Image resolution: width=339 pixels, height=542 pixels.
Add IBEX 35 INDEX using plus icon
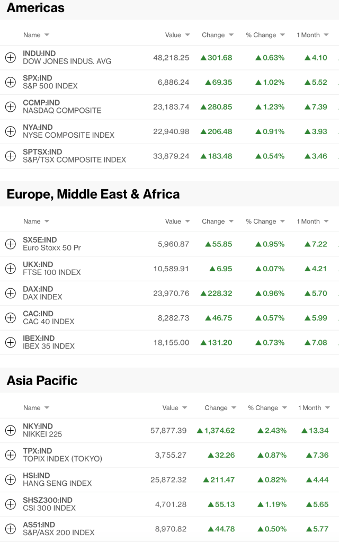click(x=10, y=342)
